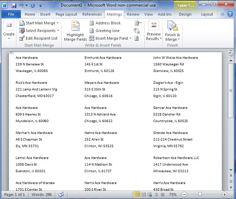Viewport: 236px width, 199px height.
Task: Switch to the Insert tab
Action: point(45,14)
